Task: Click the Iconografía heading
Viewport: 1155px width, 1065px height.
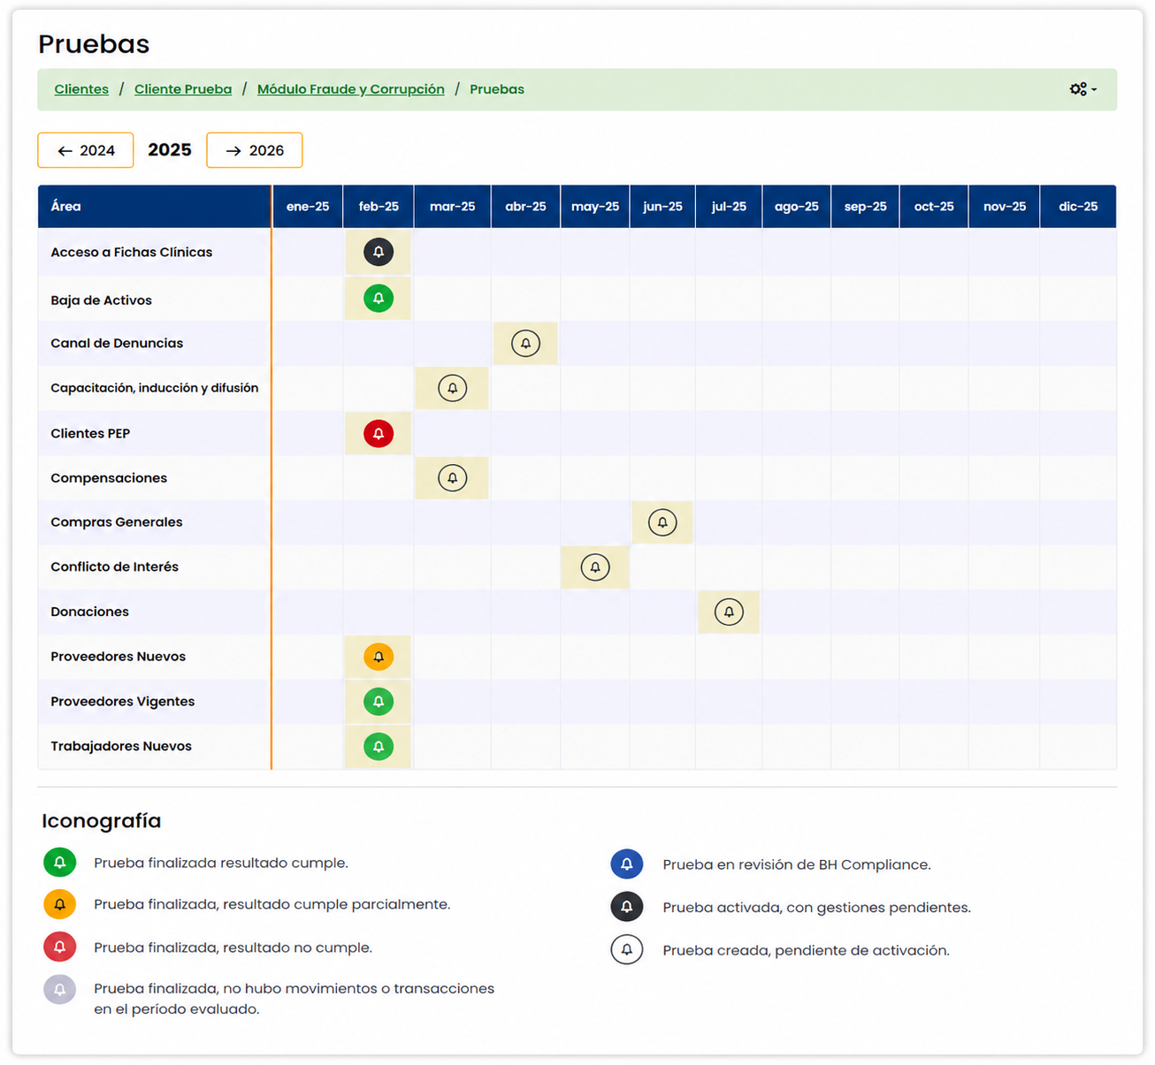Action: pyautogui.click(x=102, y=821)
